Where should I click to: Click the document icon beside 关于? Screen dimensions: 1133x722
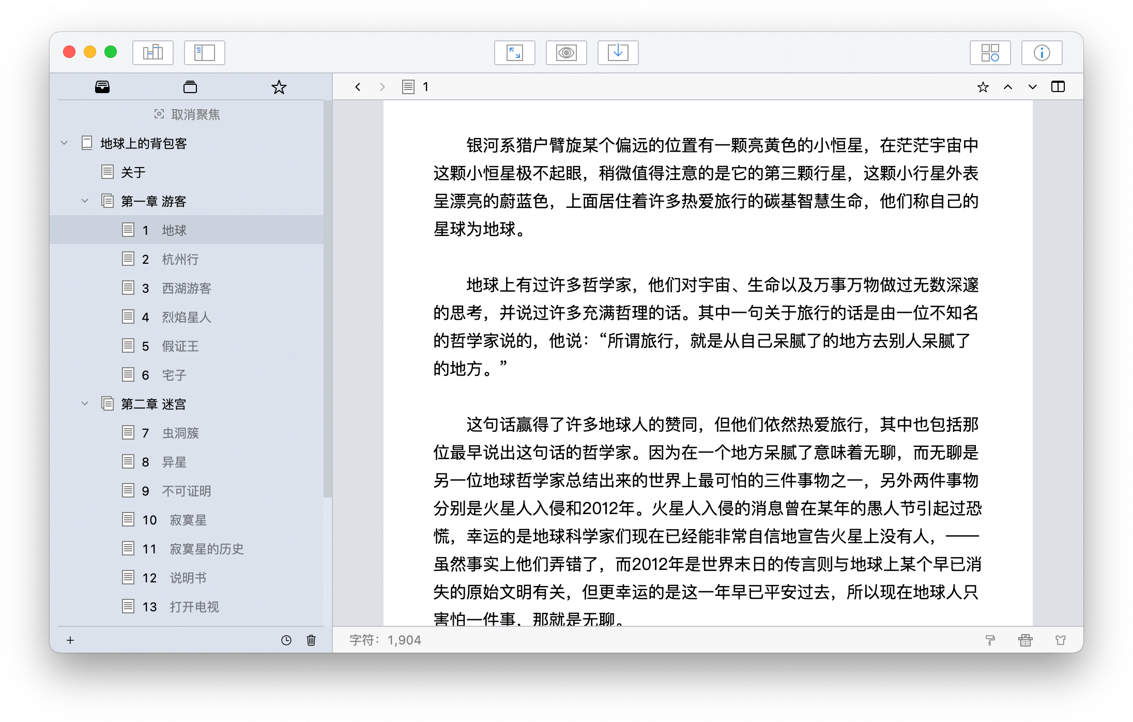tap(108, 172)
